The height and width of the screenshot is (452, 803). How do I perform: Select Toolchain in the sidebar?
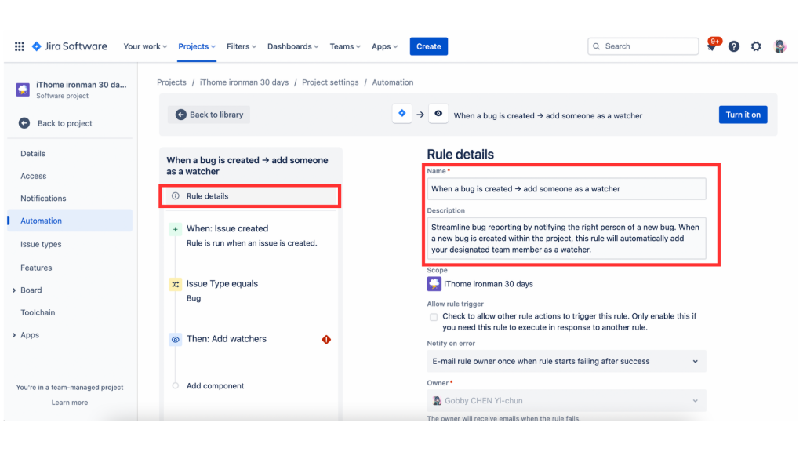point(38,312)
